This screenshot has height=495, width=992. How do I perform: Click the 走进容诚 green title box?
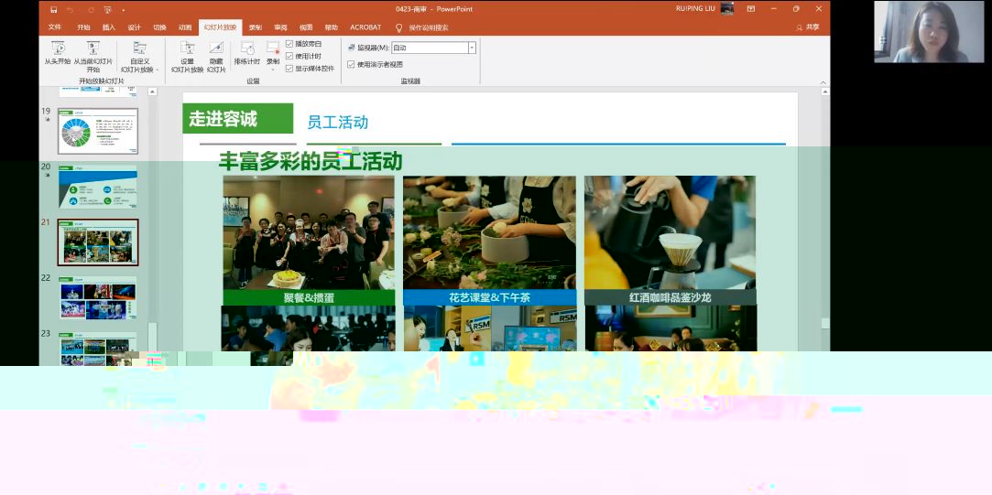(238, 118)
